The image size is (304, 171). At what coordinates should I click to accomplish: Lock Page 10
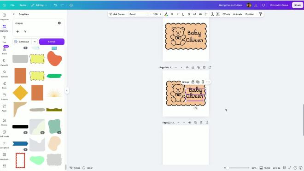tap(193, 67)
